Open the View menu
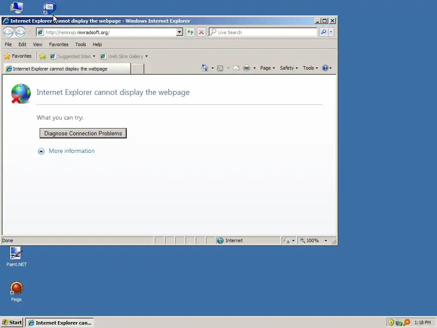 click(38, 44)
